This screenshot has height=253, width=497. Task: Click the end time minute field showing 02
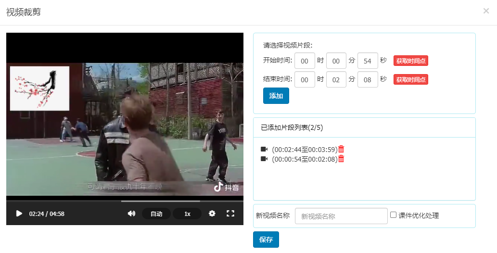pyautogui.click(x=336, y=79)
